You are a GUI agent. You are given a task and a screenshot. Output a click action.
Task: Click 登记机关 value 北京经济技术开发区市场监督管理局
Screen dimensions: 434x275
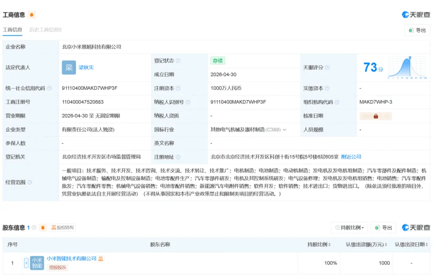coord(101,157)
